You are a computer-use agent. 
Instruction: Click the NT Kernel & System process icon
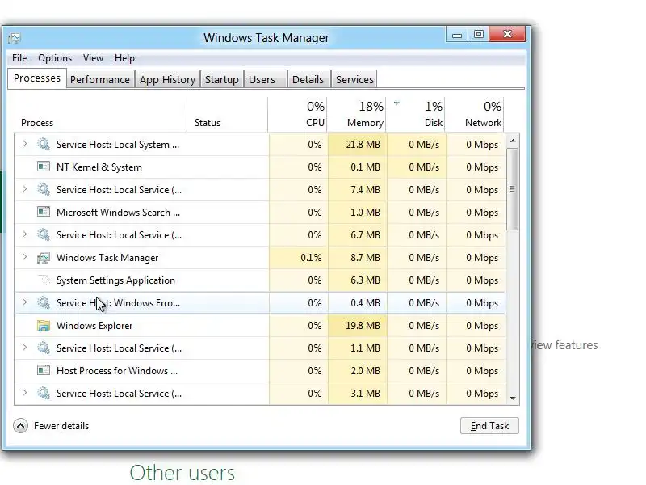(44, 167)
